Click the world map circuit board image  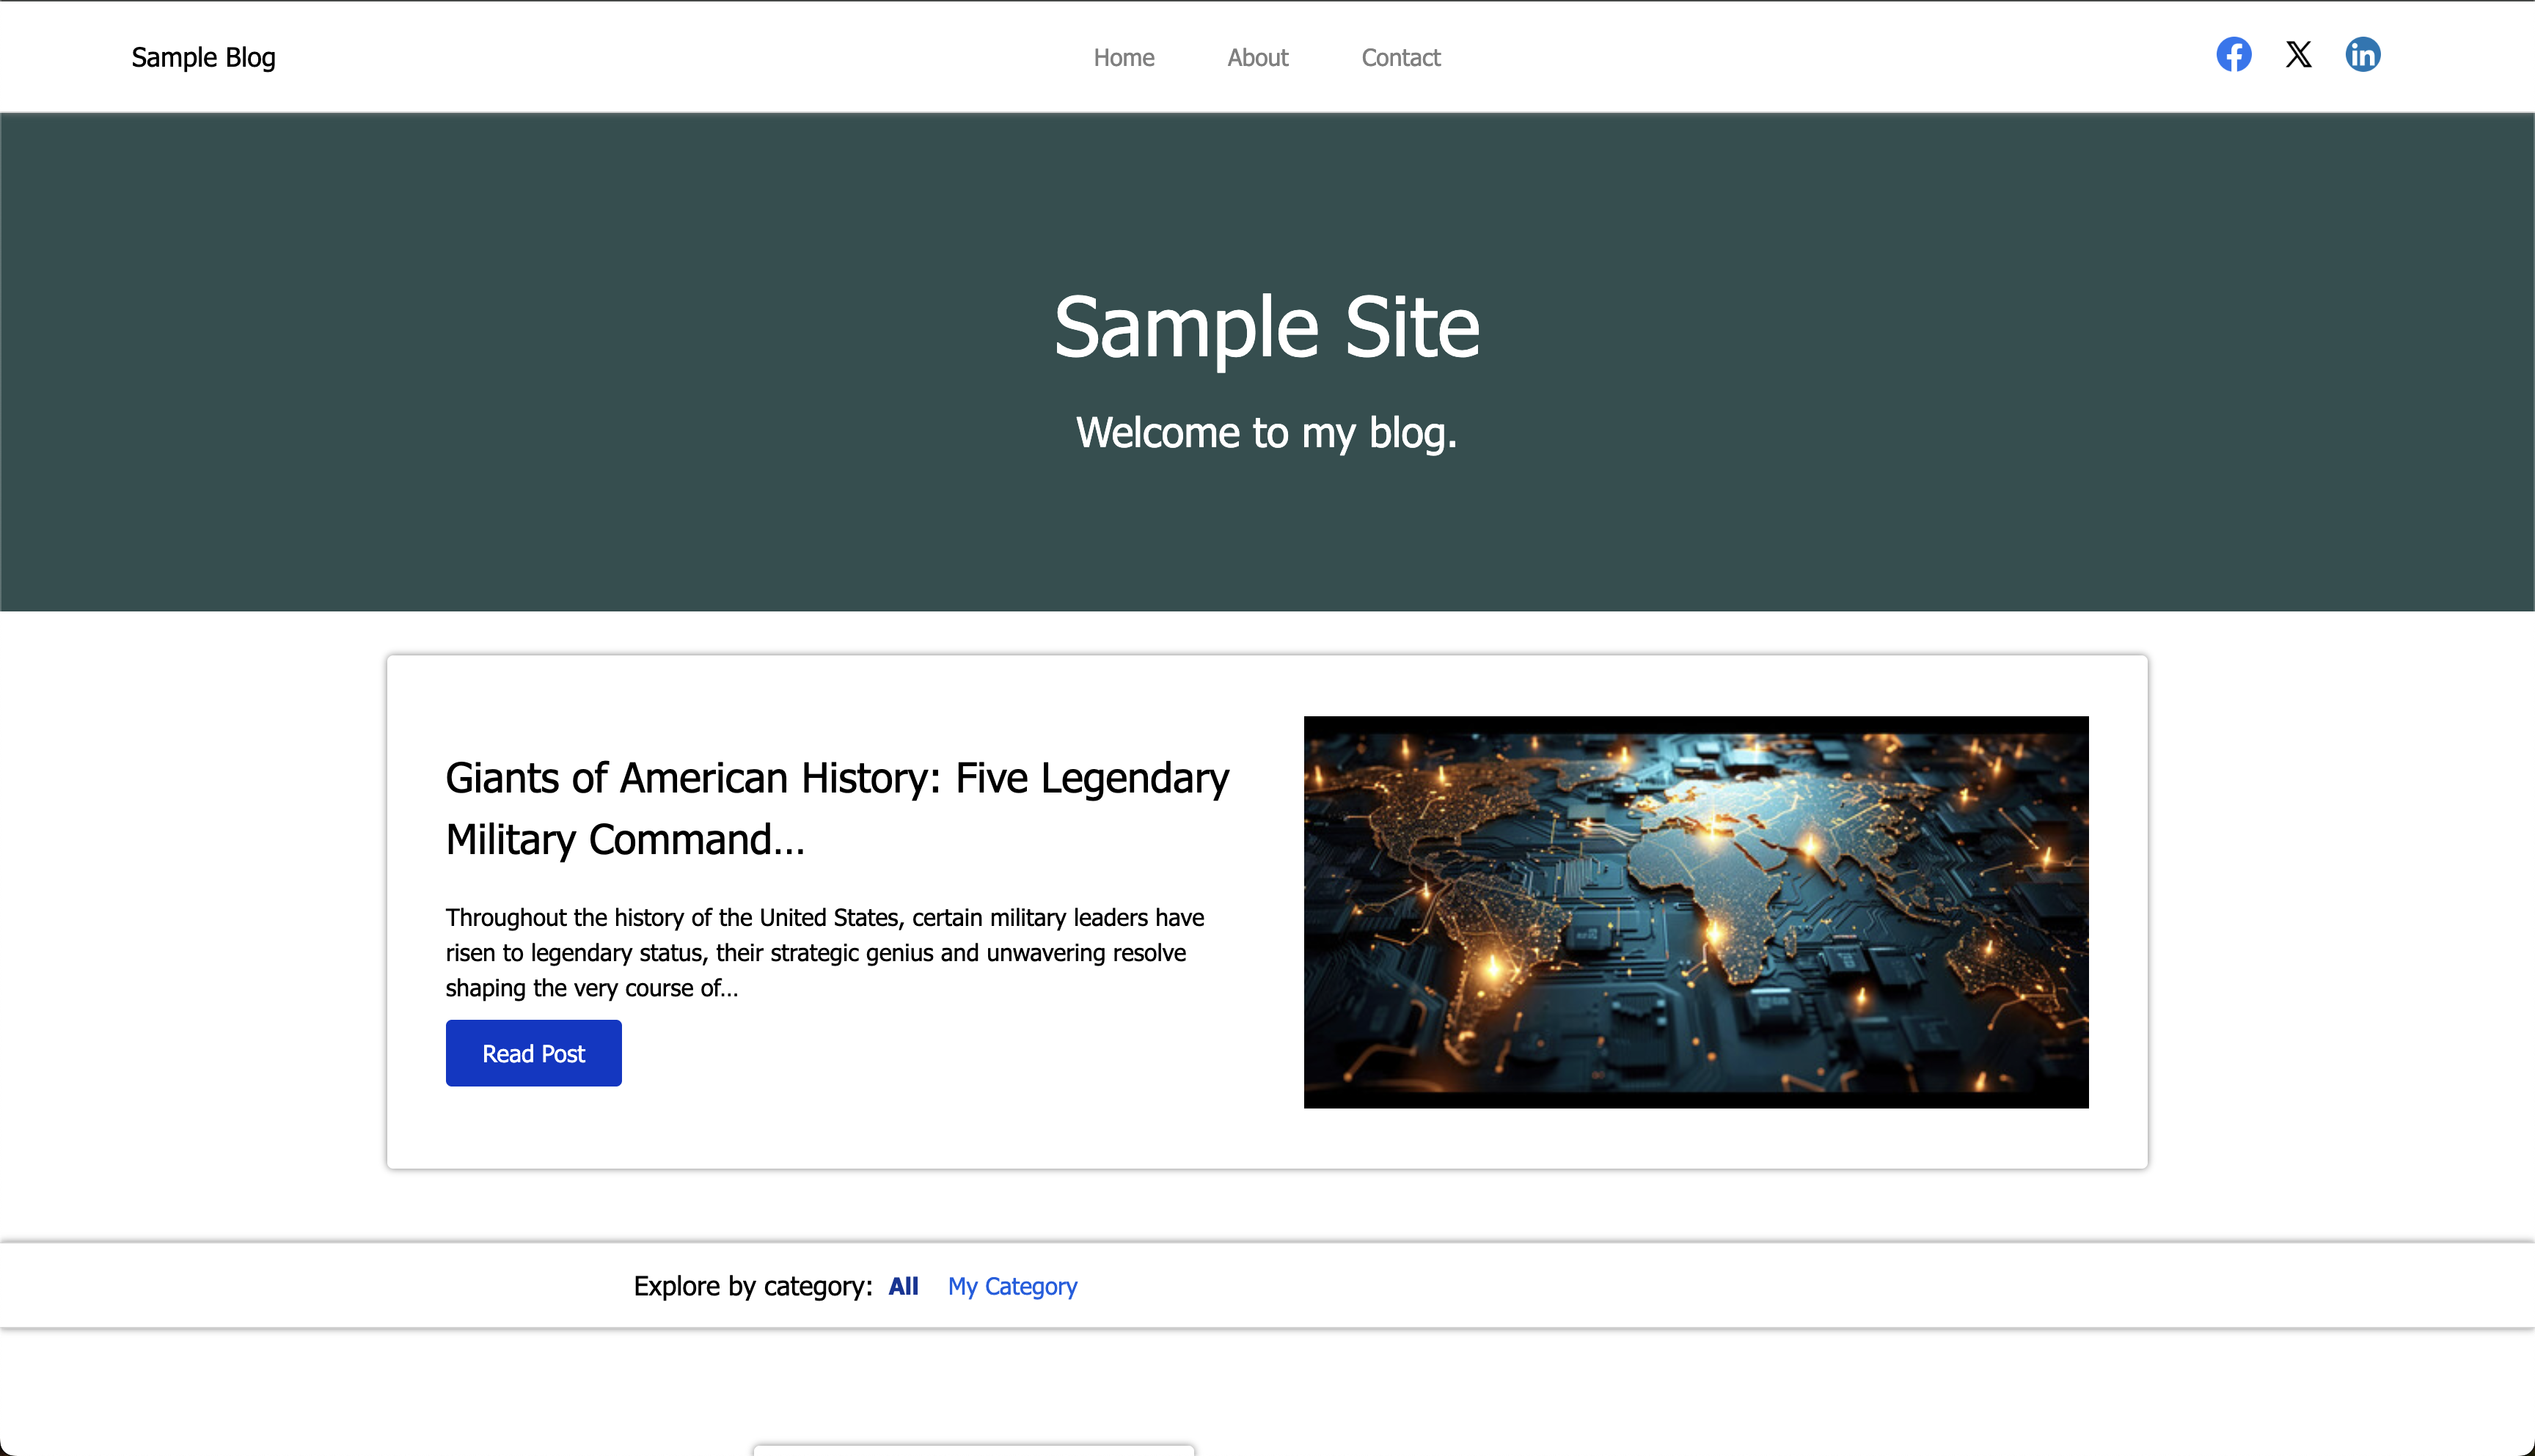(1696, 911)
